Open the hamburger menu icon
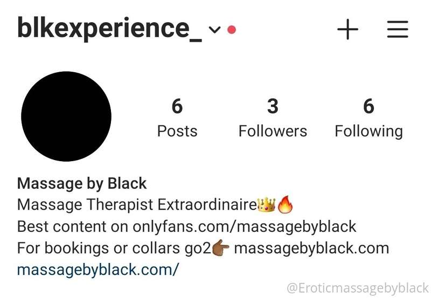431x298 pixels. point(398,29)
